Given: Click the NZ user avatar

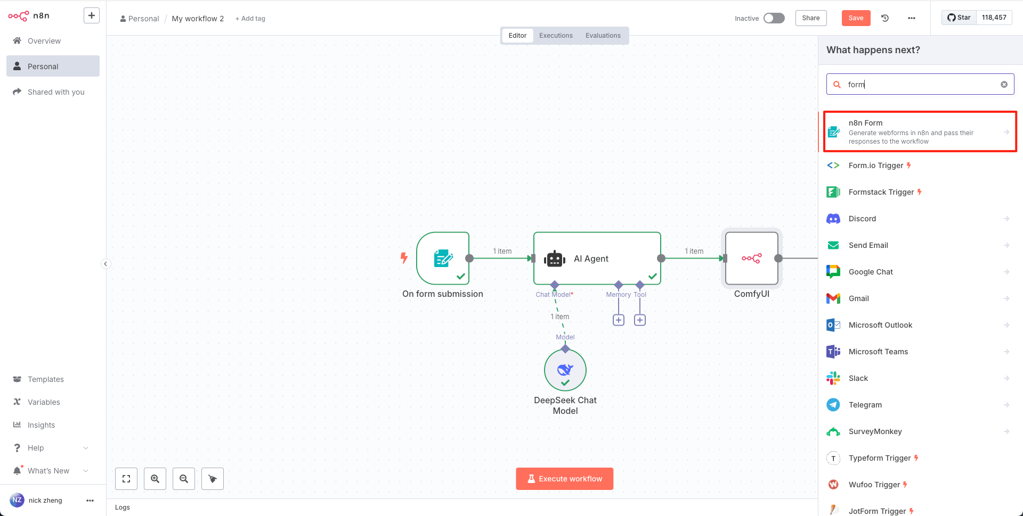Looking at the screenshot, I should 17,500.
